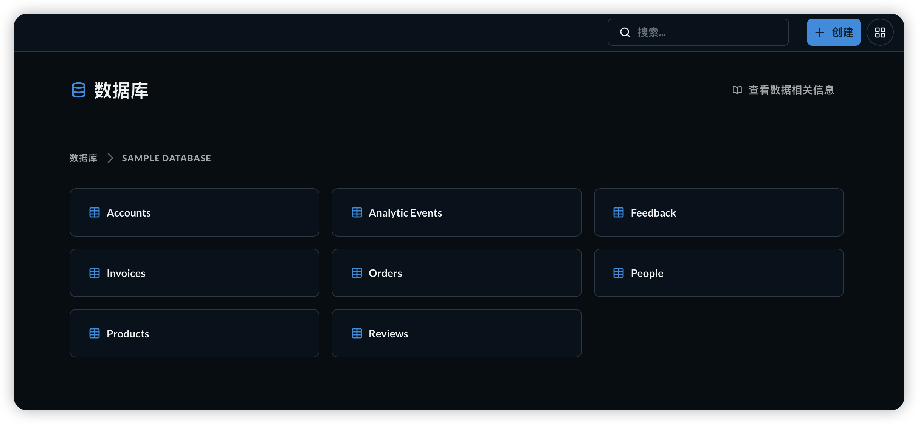918x424 pixels.
Task: Click the table icon beside Analytic Events
Action: (x=357, y=212)
